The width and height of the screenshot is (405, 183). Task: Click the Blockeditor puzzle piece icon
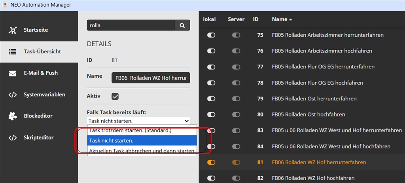pos(13,116)
